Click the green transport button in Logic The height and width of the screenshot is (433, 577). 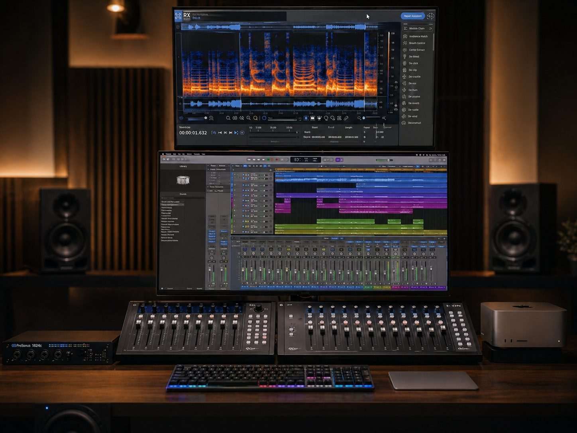pos(268,159)
